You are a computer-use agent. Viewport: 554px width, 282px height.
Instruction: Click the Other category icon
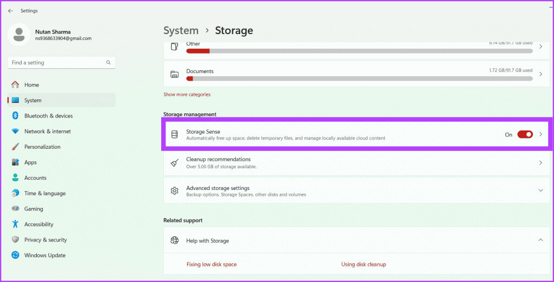pyautogui.click(x=175, y=47)
